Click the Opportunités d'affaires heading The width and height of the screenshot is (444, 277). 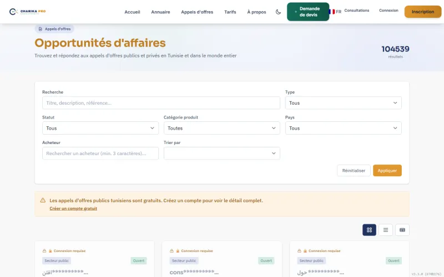100,43
